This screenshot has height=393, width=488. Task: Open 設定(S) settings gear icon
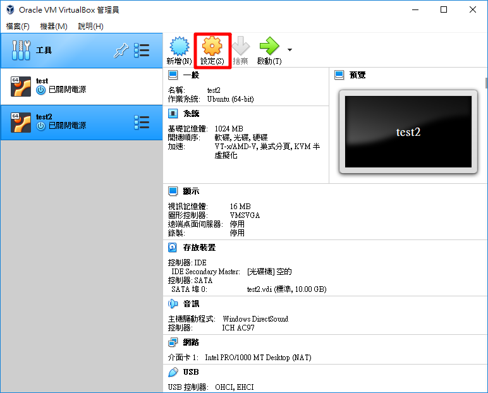click(212, 47)
